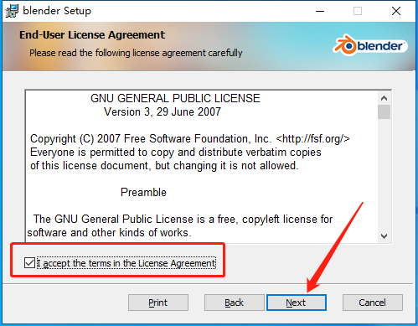
Task: Click the Blender logo in the header banner
Action: (370, 45)
